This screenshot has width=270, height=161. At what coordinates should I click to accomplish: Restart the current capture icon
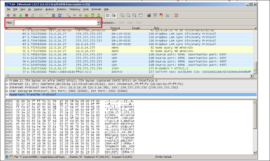[32, 15]
